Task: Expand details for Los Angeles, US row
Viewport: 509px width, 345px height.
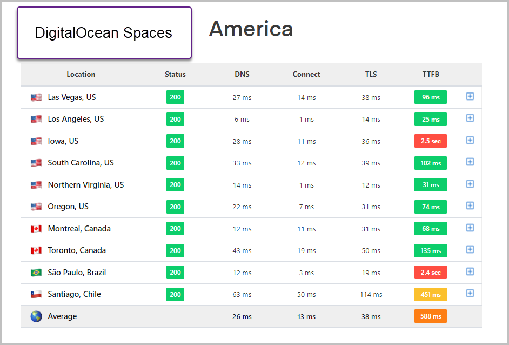Action: pyautogui.click(x=470, y=118)
